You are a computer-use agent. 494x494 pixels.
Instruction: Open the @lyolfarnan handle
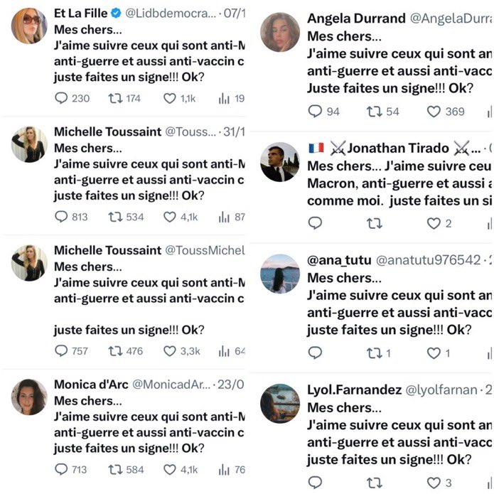(x=441, y=390)
